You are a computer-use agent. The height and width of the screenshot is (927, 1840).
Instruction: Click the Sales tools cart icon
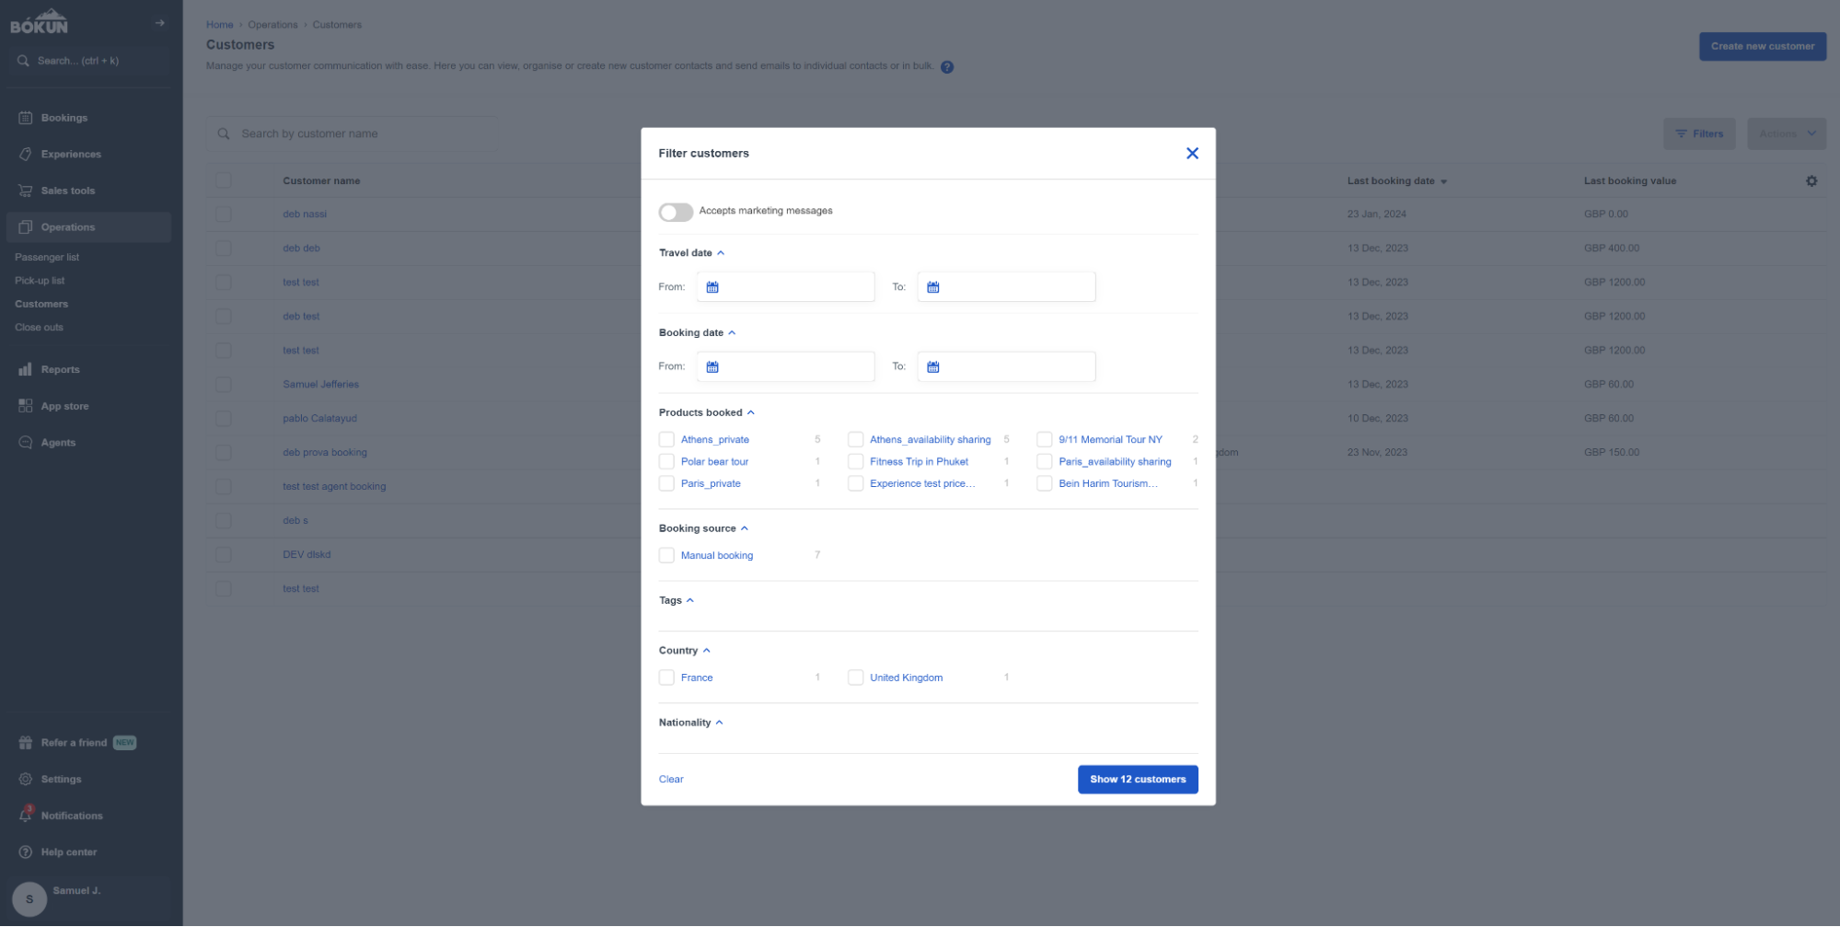click(x=24, y=190)
